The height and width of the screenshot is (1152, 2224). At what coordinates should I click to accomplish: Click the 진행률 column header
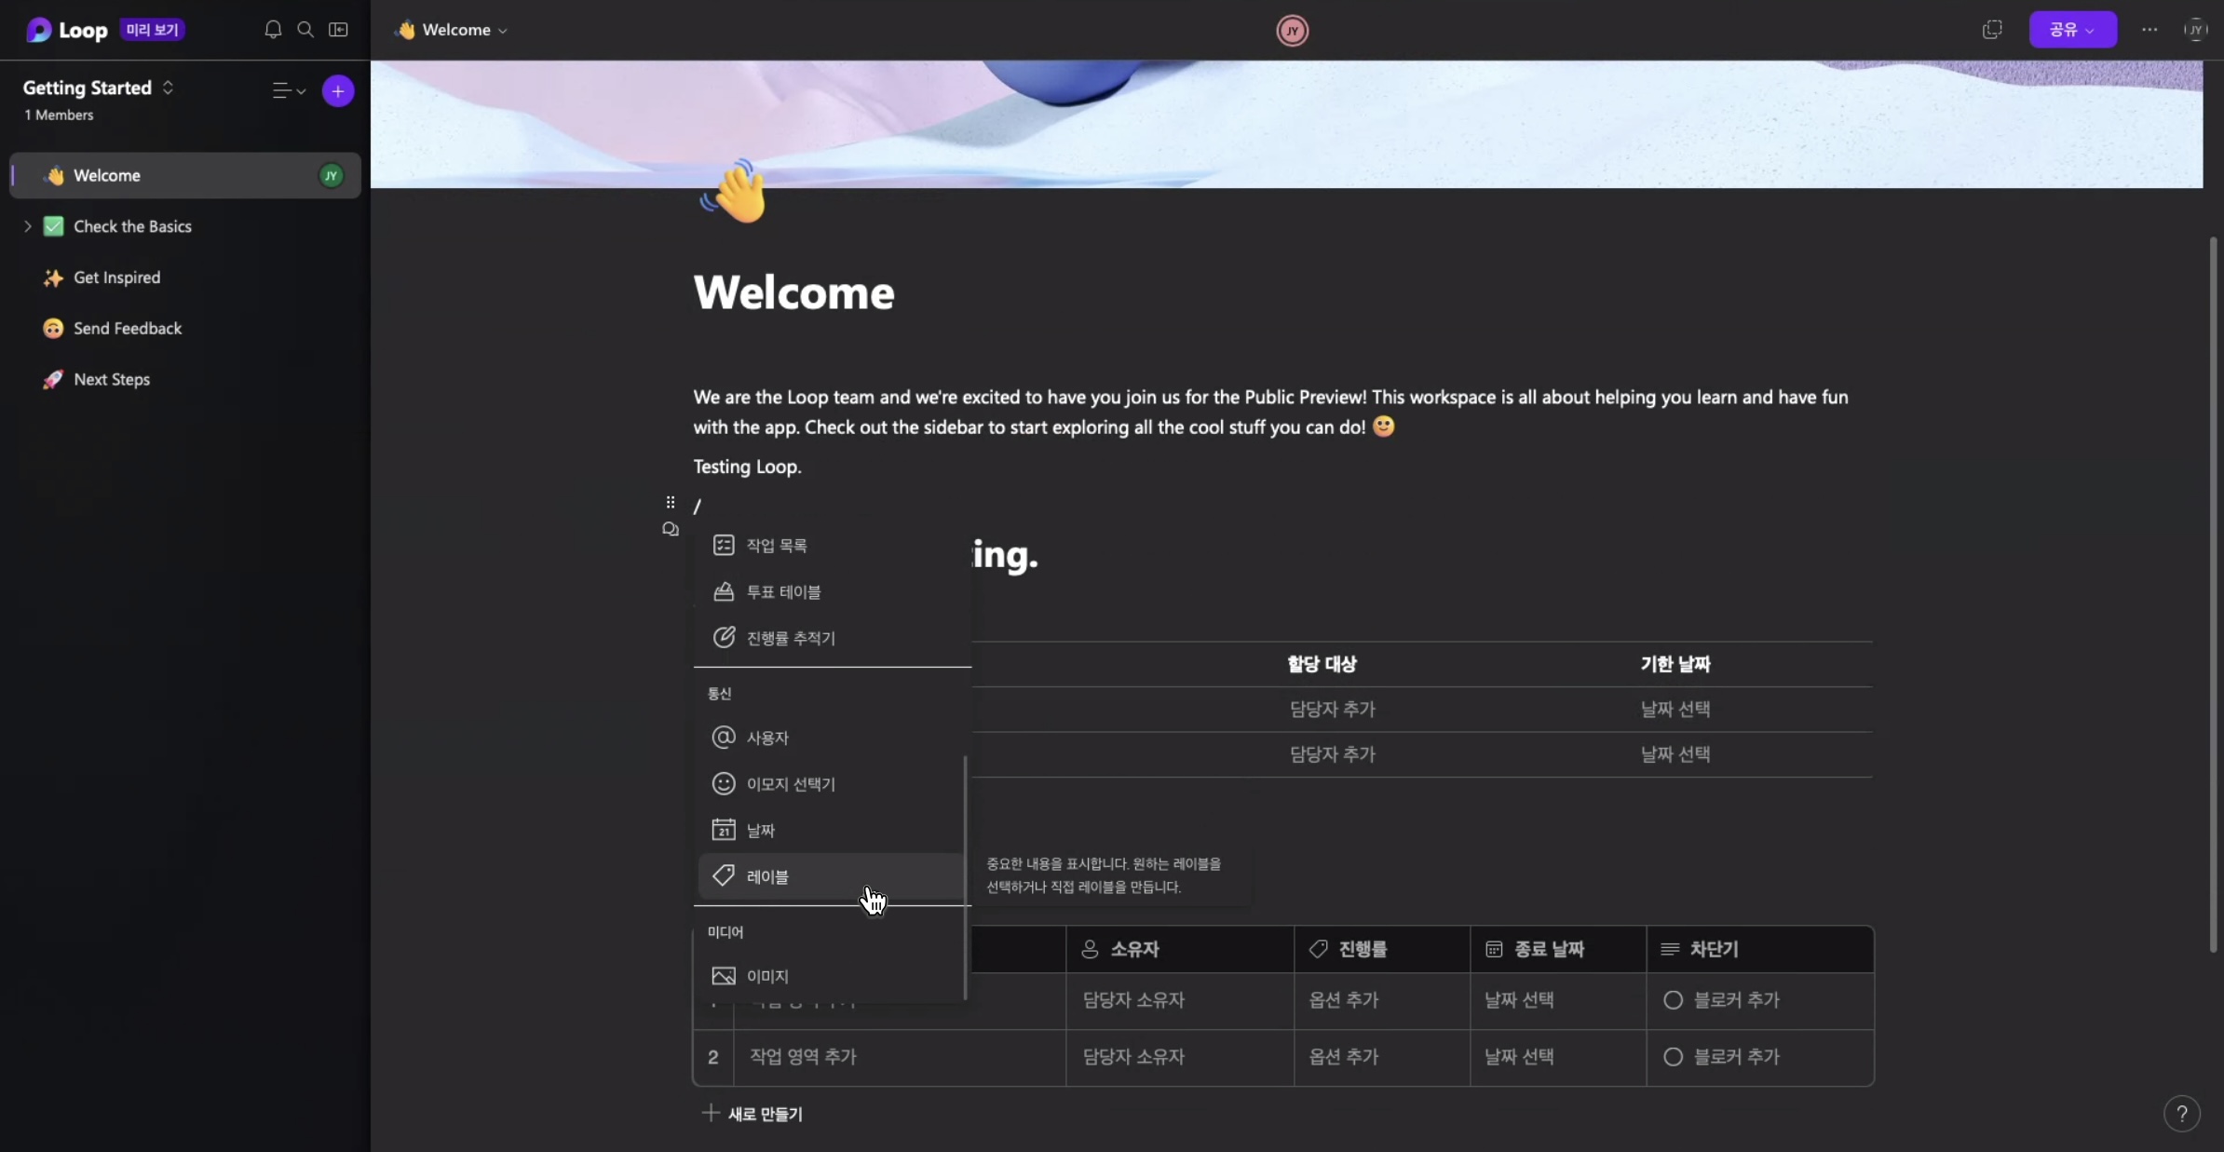click(x=1382, y=949)
